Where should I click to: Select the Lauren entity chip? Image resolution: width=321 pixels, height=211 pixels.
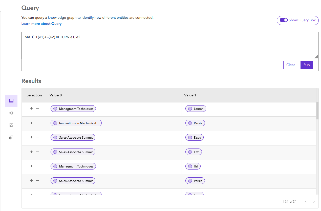(x=196, y=108)
